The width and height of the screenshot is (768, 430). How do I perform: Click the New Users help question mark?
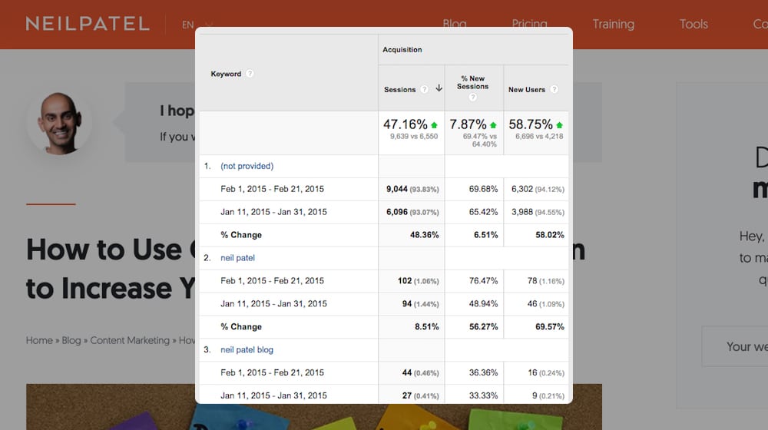(x=554, y=89)
